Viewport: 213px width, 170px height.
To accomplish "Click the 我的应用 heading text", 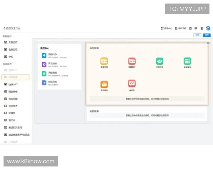I will (94, 48).
